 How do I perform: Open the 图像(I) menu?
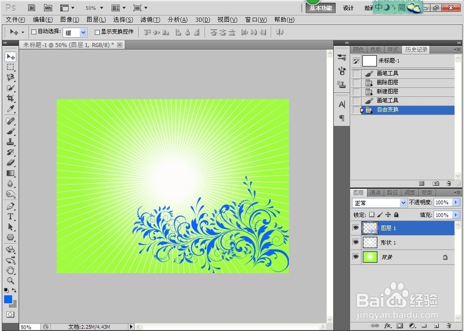70,20
